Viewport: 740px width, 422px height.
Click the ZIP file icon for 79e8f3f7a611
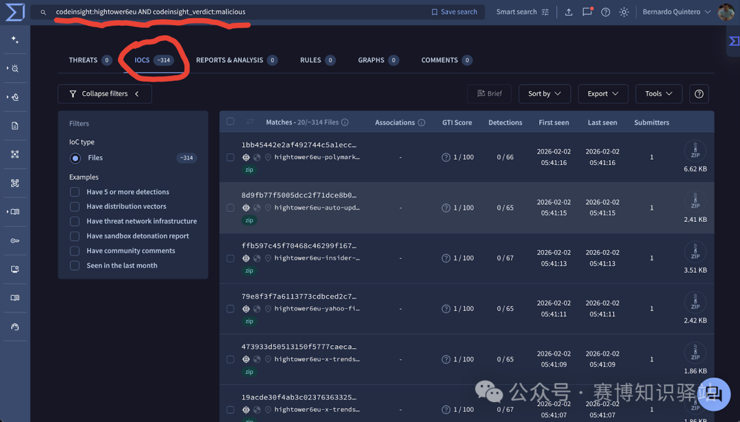pyautogui.click(x=695, y=303)
